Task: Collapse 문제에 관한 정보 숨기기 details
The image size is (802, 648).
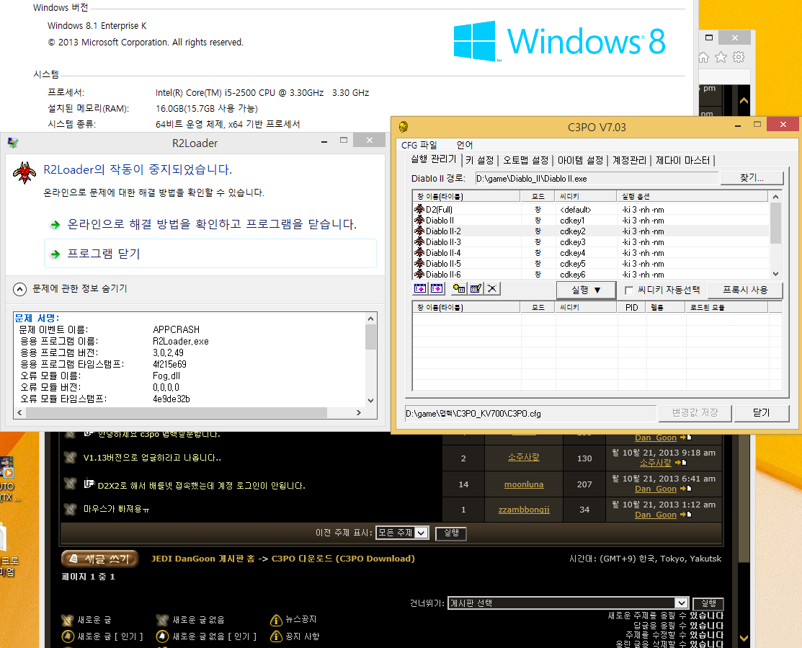Action: (x=19, y=290)
